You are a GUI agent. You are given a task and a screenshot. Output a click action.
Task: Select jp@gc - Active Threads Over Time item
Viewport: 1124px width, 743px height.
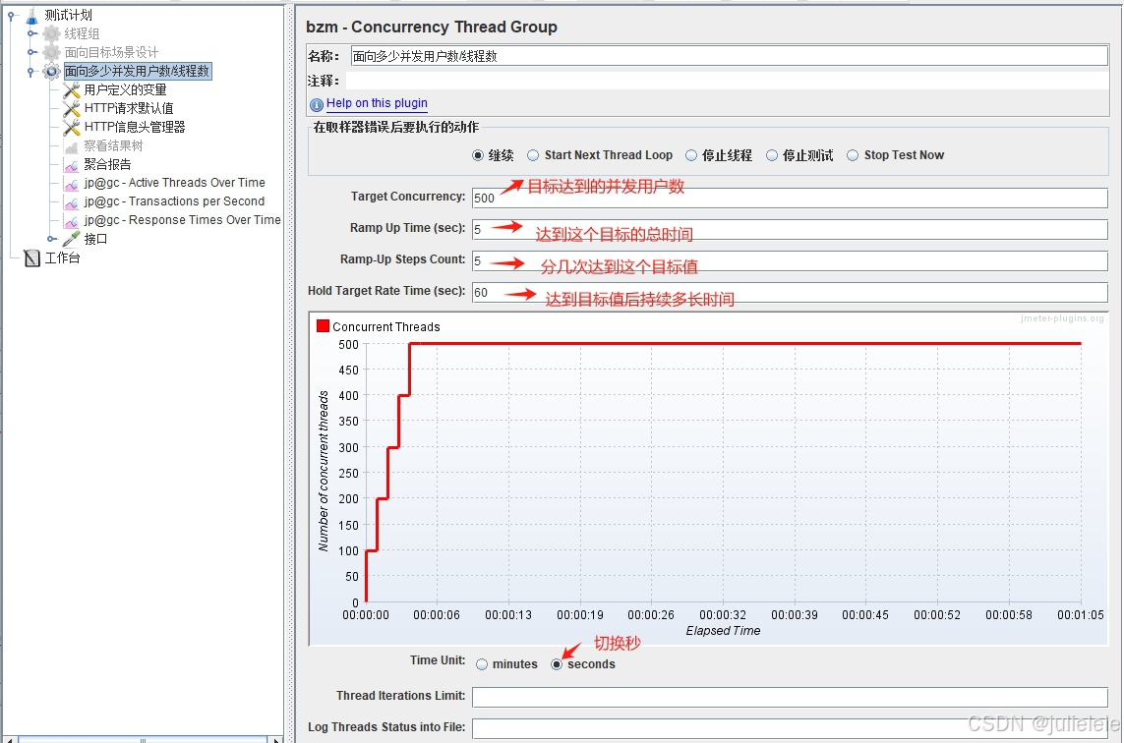(174, 183)
